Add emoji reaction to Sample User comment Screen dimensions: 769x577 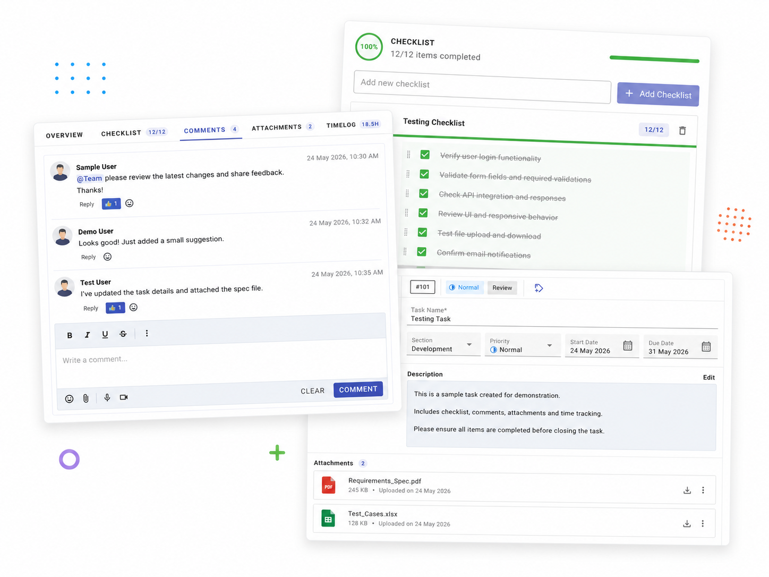[x=130, y=203]
